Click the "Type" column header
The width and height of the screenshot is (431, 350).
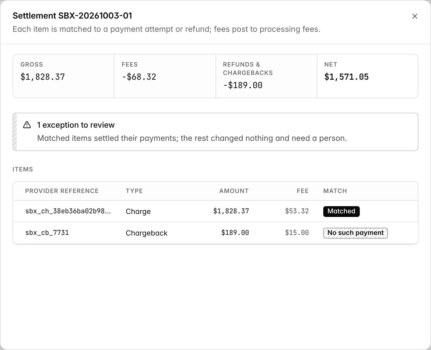pyautogui.click(x=134, y=191)
